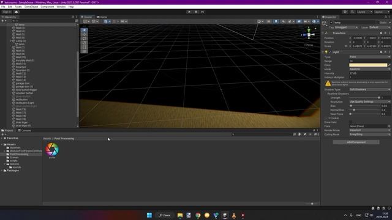Image resolution: width=392 pixels, height=220 pixels.
Task: Select the Rect tool in the Scene overlay
Action: [85, 47]
